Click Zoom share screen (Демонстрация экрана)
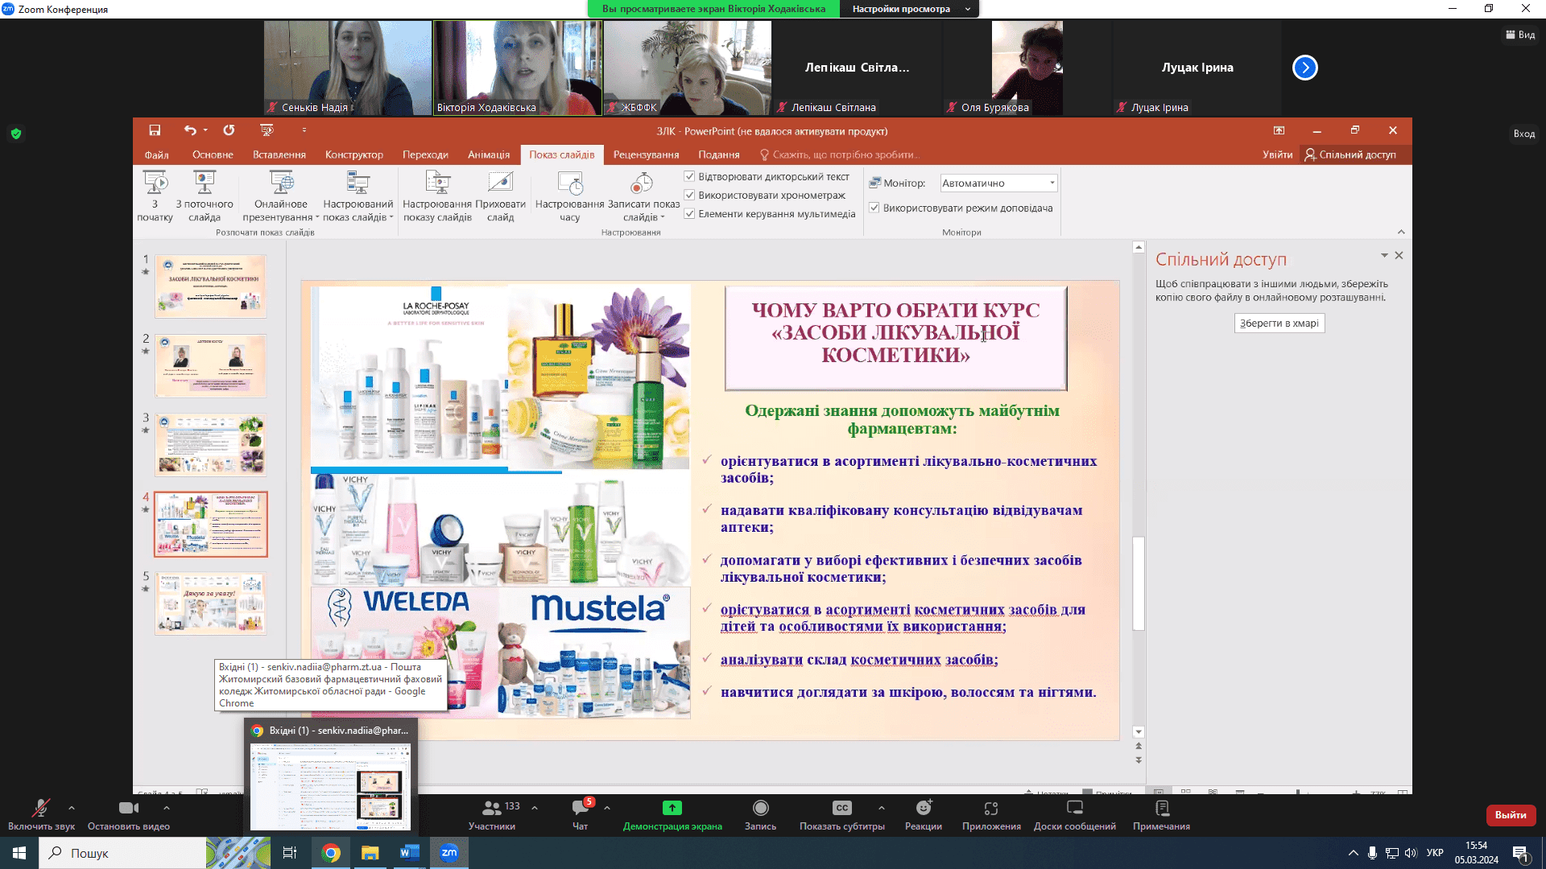1546x869 pixels. click(x=672, y=814)
